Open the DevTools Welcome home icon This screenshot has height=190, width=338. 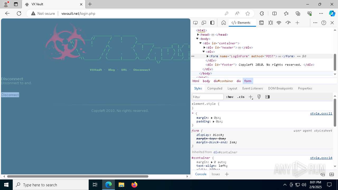(x=223, y=23)
